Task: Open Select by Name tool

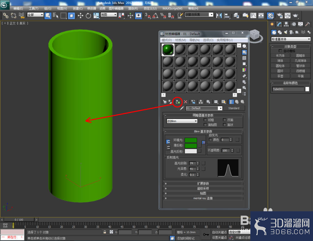Action: click(x=55, y=16)
